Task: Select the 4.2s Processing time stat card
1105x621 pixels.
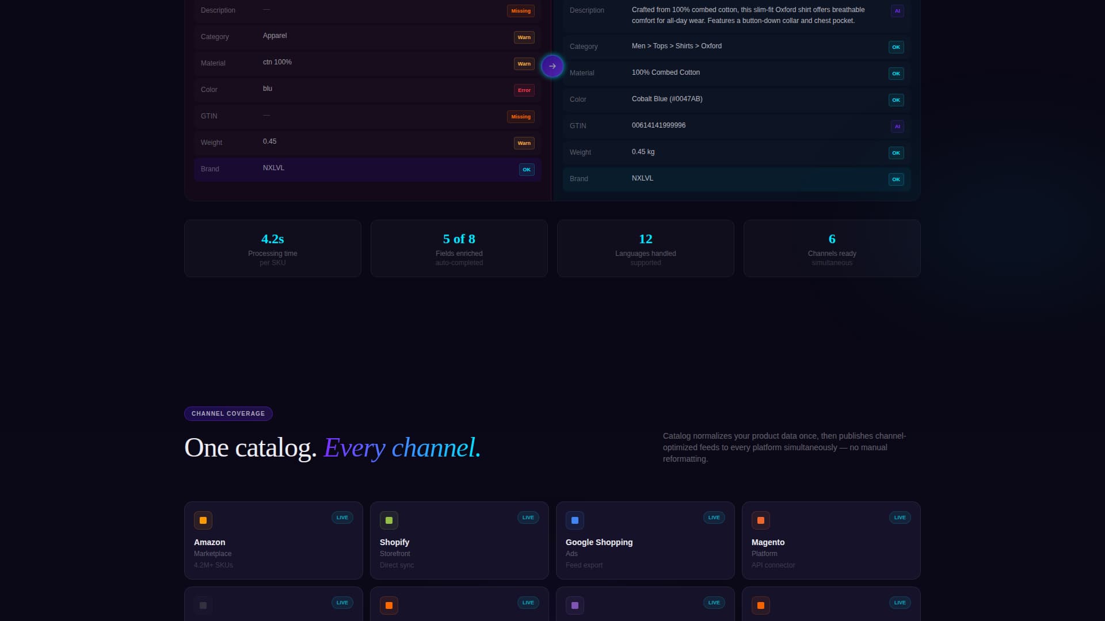Action: point(273,248)
